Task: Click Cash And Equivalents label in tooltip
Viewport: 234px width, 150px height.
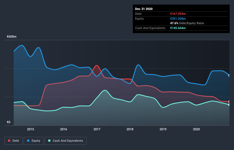Action: coord(150,28)
